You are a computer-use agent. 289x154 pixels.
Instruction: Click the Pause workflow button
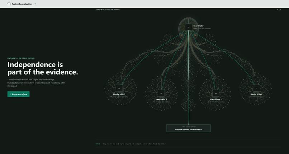point(18,94)
